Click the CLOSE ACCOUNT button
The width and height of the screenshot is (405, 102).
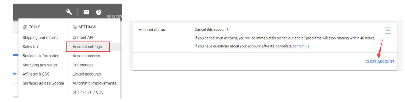[380, 61]
